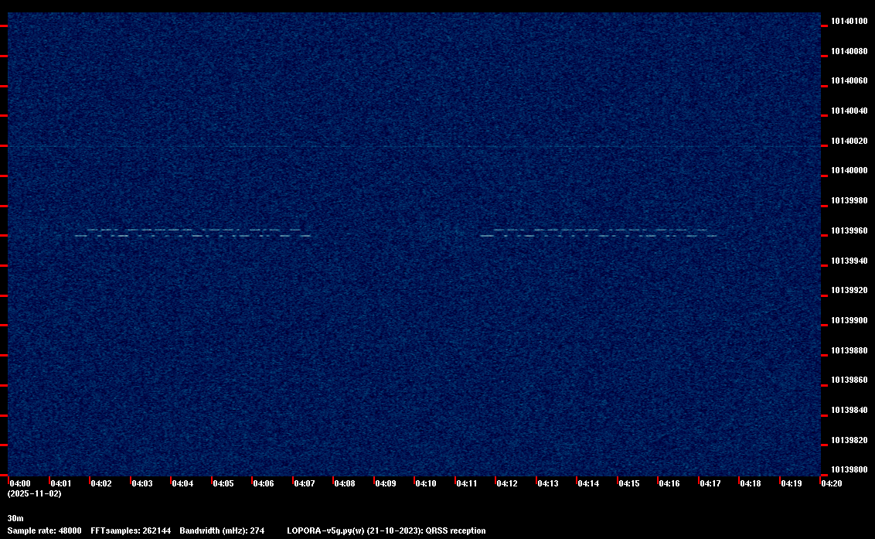Click the 04:01 time label
The height and width of the screenshot is (539, 875).
point(61,483)
